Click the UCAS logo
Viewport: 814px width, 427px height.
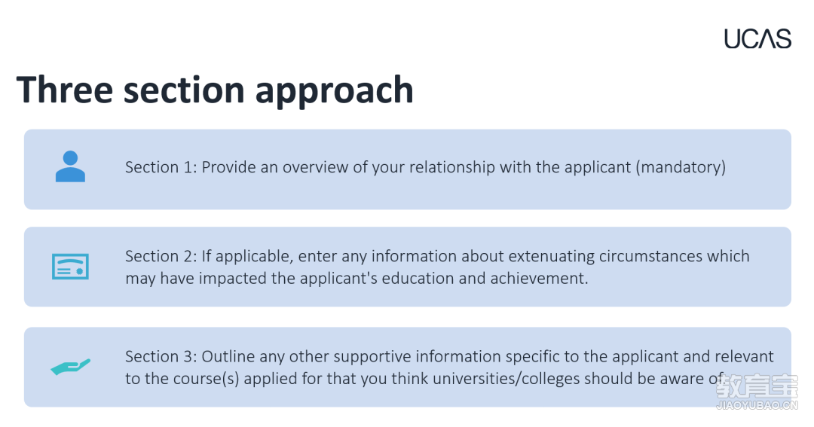(x=757, y=39)
